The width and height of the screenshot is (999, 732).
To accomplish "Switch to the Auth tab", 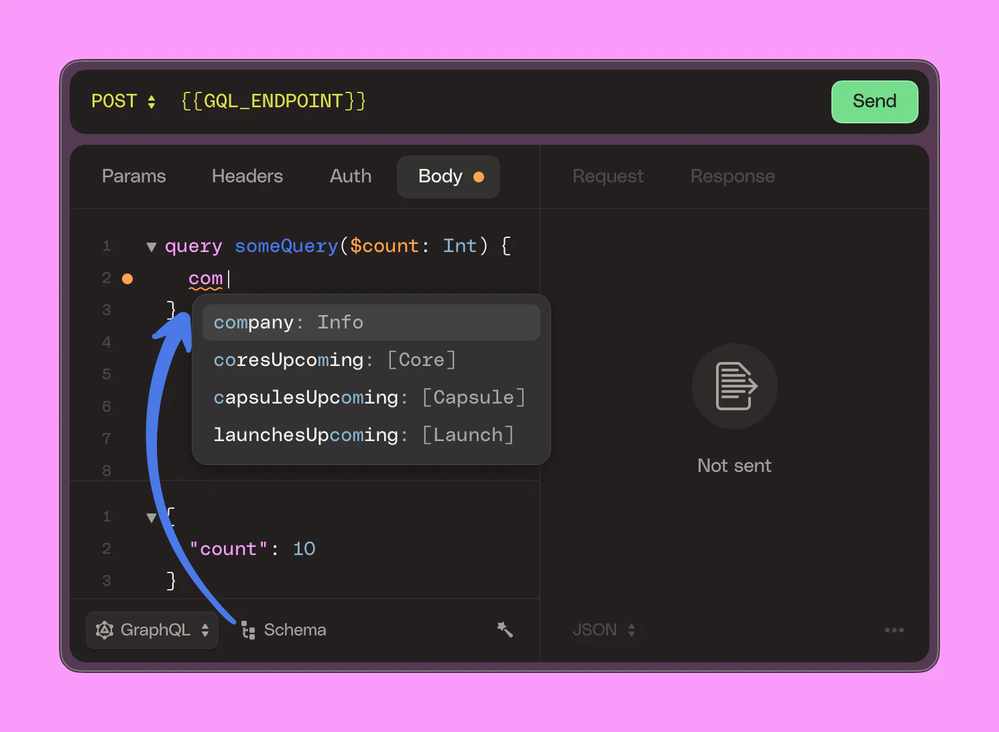I will 350,176.
